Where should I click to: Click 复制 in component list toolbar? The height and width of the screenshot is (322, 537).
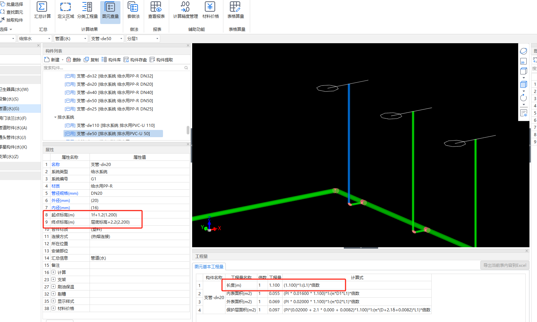91,60
